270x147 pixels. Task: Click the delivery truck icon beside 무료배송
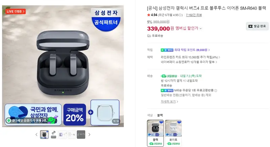pos(149,36)
